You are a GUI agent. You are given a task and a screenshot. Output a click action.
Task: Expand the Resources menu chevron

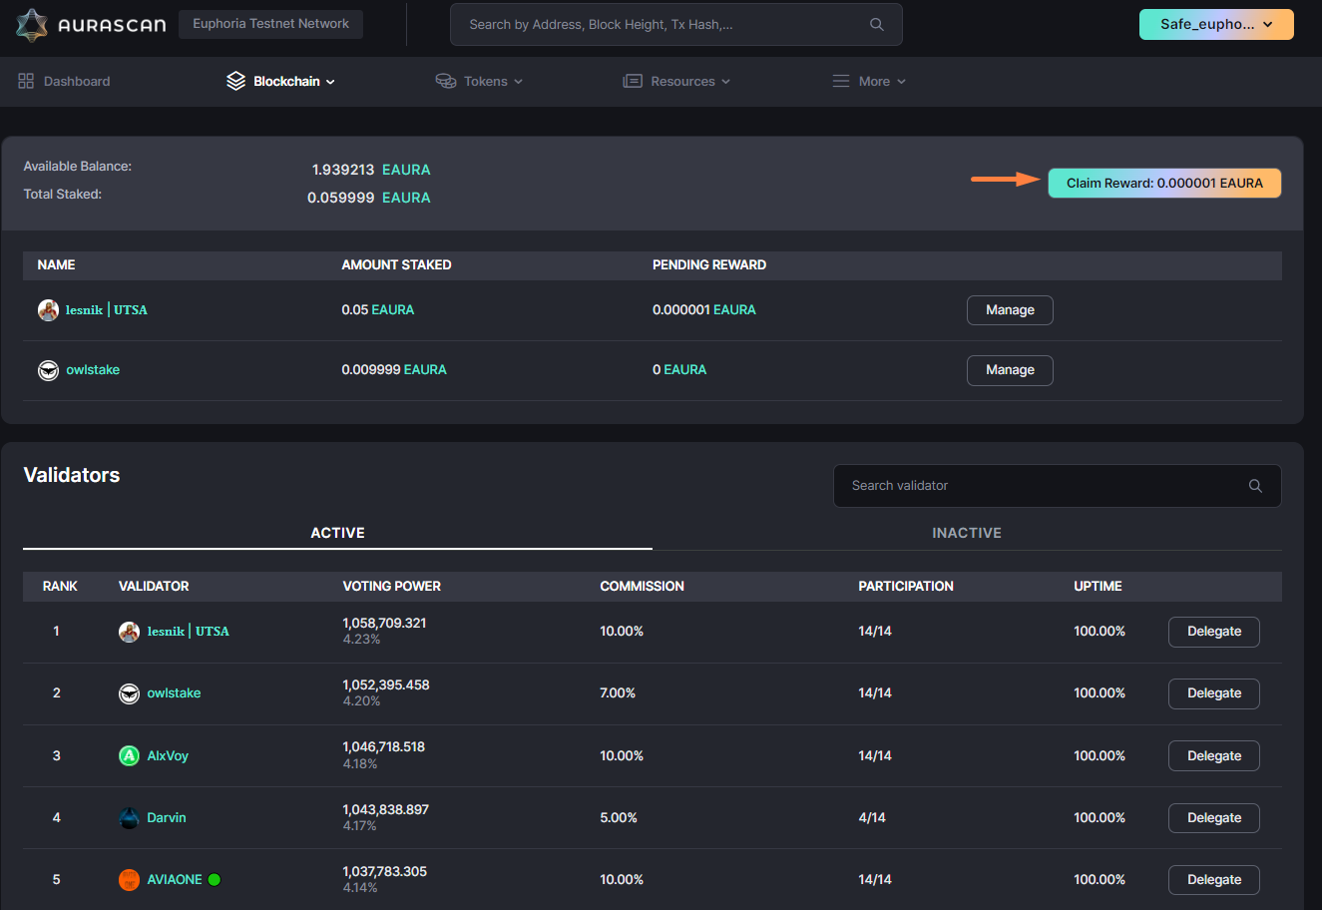(x=725, y=82)
